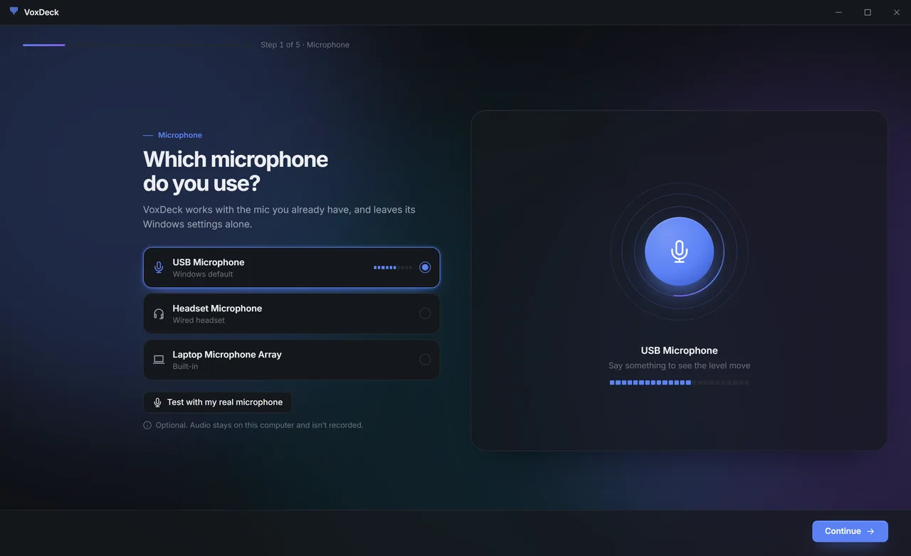Select the Headset Microphone radio button

coord(425,314)
